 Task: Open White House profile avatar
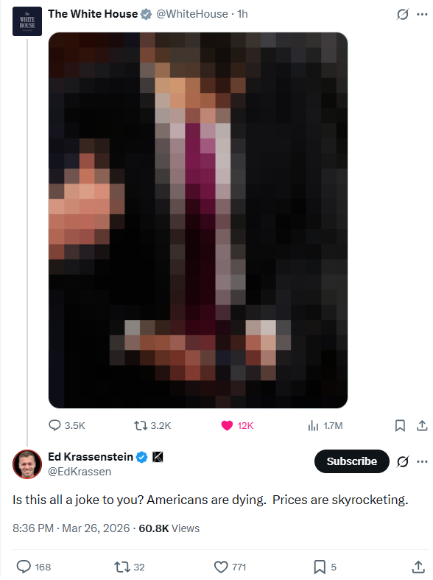[27, 21]
